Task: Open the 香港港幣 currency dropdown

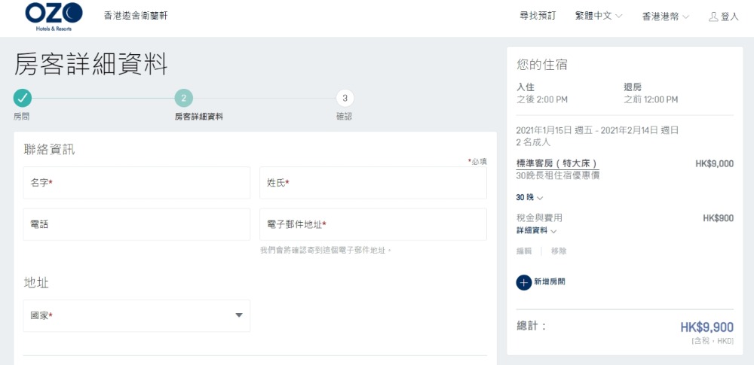Action: coord(665,17)
